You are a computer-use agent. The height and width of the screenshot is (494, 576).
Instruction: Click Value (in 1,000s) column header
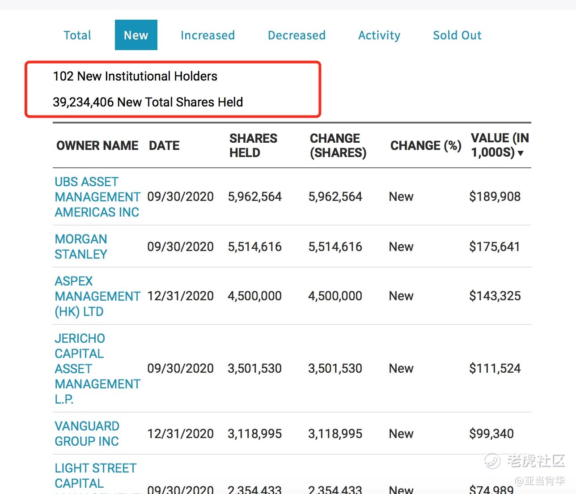500,145
